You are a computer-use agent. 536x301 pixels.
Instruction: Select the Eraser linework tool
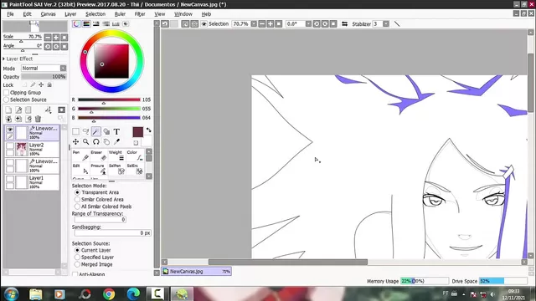99,156
